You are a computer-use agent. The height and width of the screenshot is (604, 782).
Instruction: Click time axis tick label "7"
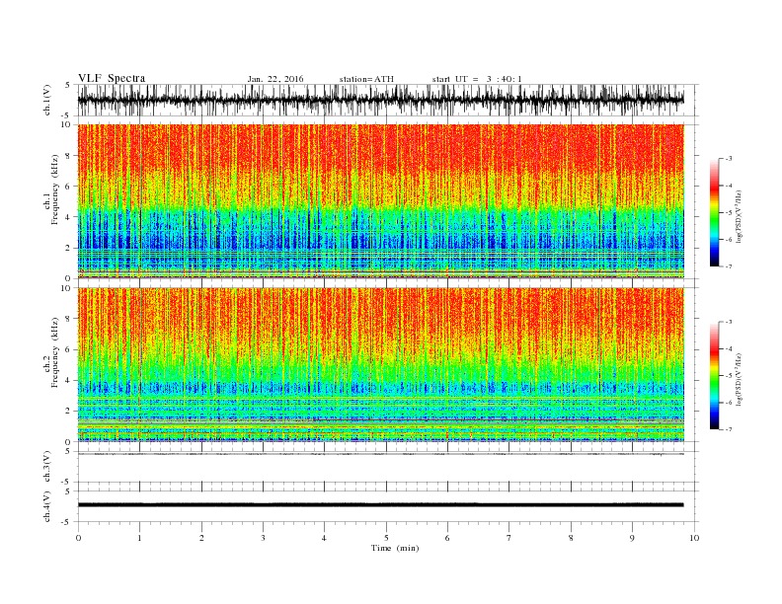pyautogui.click(x=509, y=538)
